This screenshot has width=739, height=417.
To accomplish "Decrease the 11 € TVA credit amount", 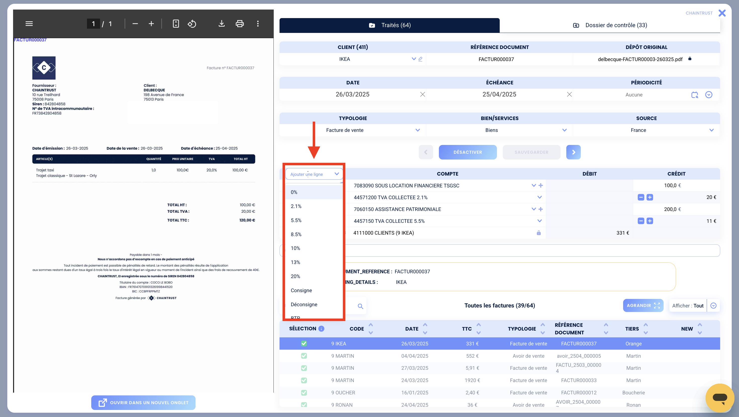I will pyautogui.click(x=641, y=221).
